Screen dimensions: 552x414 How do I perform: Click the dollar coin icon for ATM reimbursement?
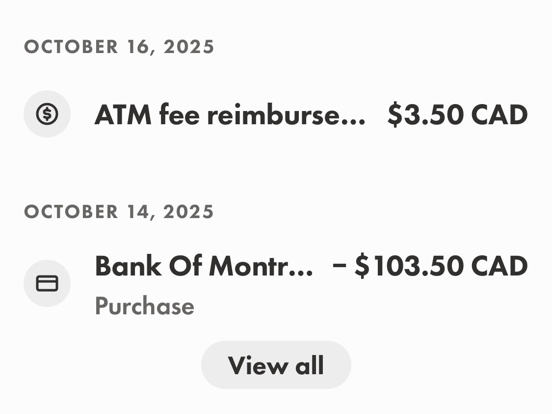point(47,114)
